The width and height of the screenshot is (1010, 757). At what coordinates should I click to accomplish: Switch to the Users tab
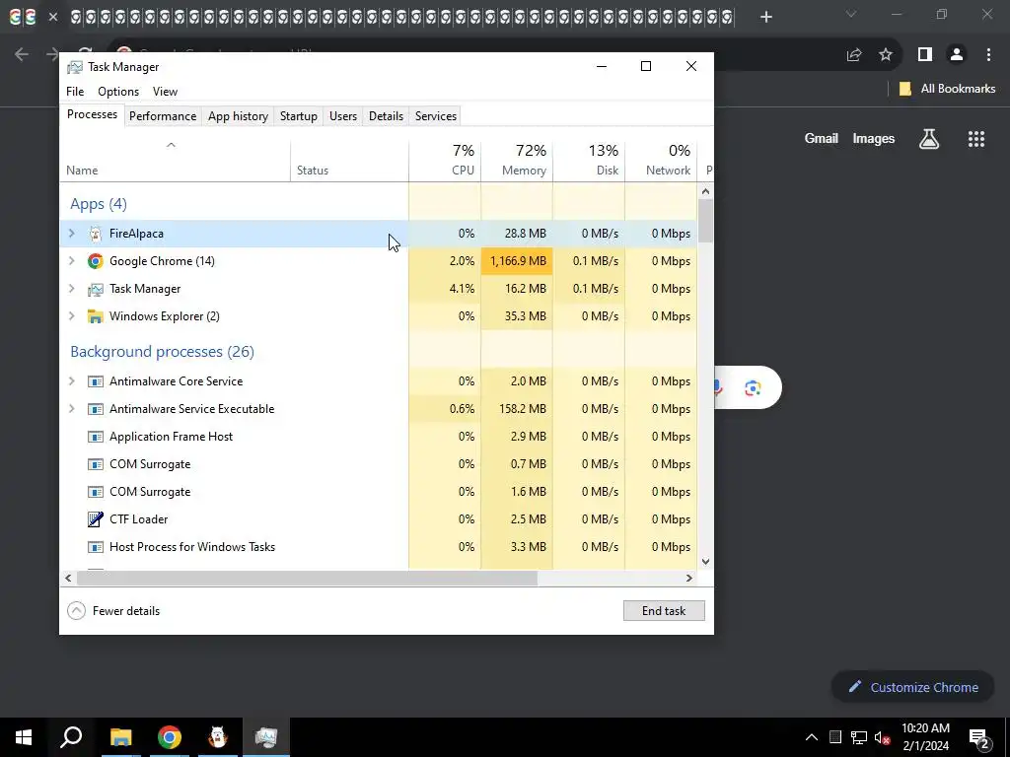click(342, 116)
